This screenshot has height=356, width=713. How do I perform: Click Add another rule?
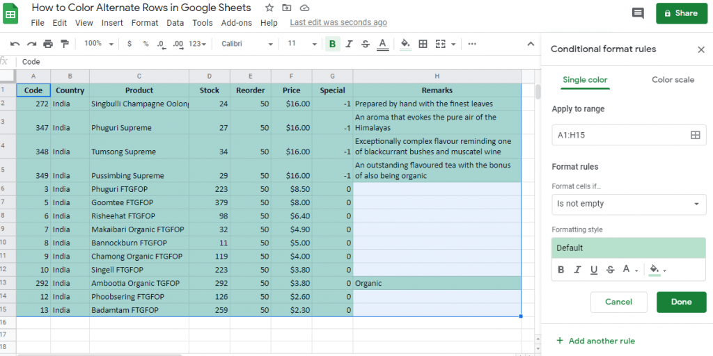pos(596,341)
